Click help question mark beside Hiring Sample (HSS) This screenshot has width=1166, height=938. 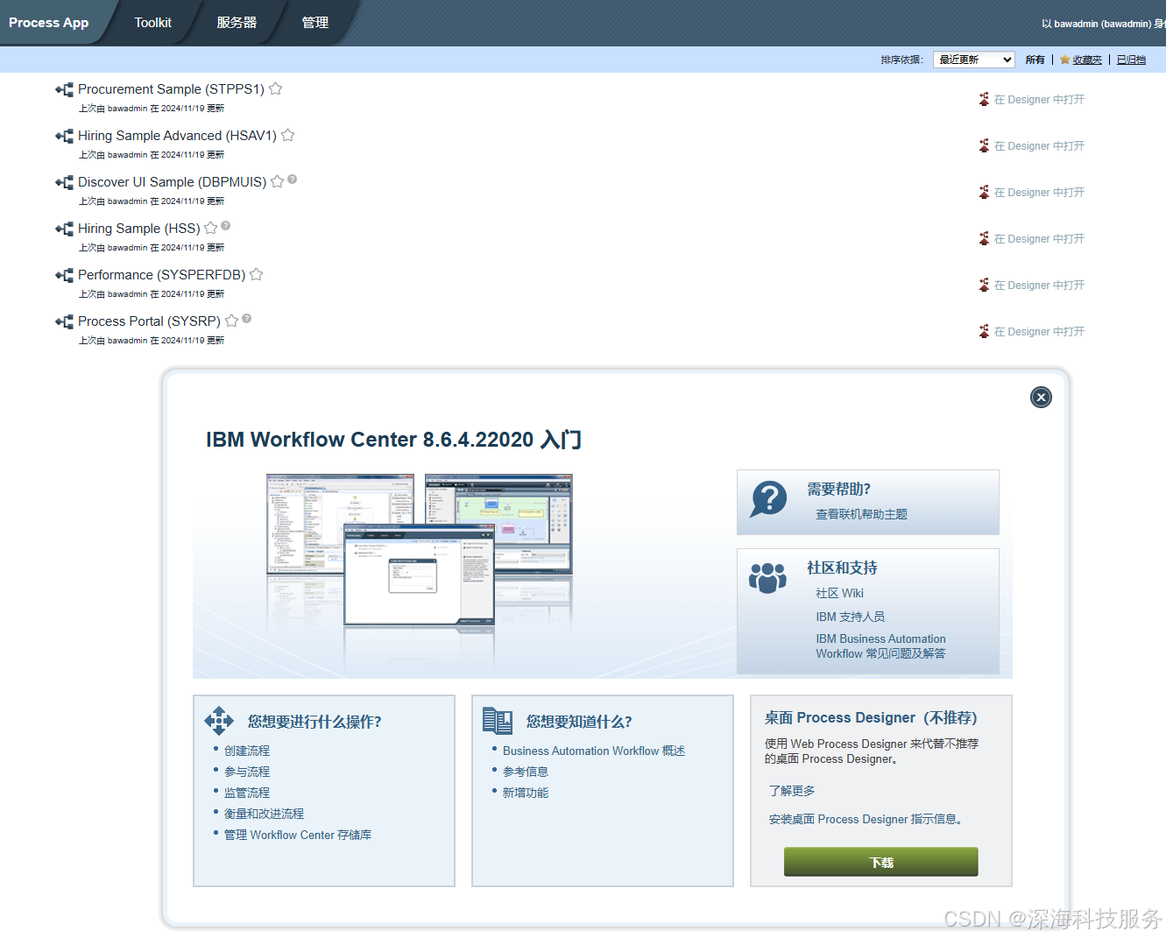(225, 225)
